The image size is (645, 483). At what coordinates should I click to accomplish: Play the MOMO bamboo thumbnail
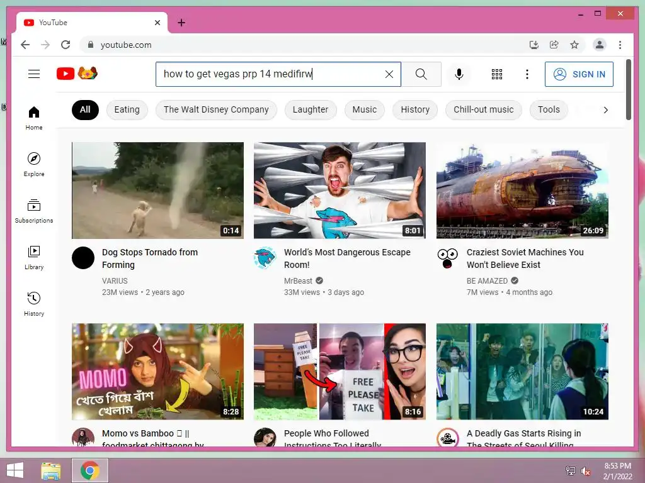point(157,372)
